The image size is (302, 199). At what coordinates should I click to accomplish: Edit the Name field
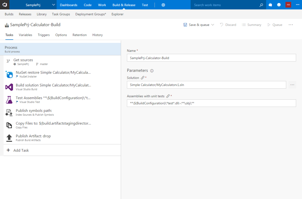pos(211,58)
